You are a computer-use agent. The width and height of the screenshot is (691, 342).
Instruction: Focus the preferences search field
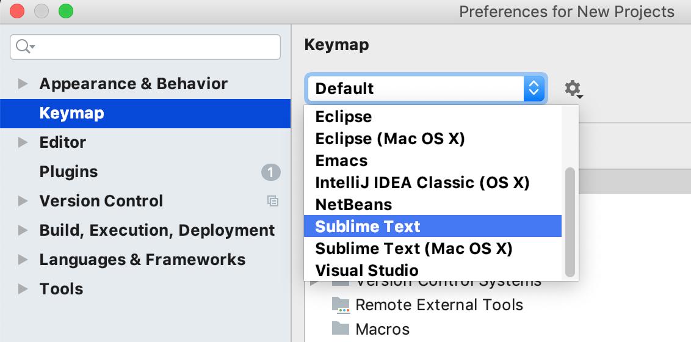pyautogui.click(x=145, y=46)
